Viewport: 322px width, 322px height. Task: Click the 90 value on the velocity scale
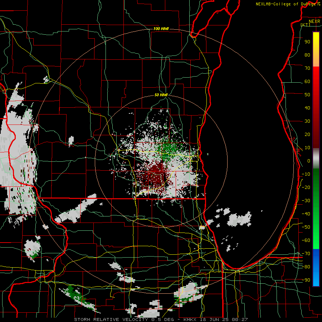coord(307,42)
